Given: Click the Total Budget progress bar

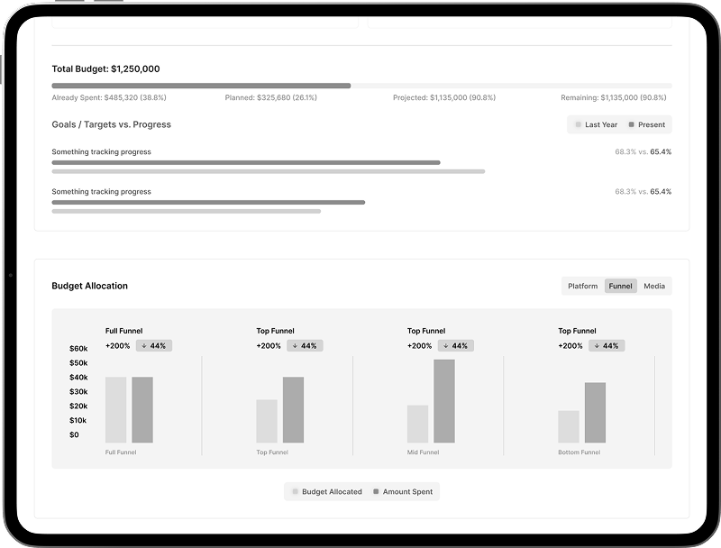Looking at the screenshot, I should (x=362, y=86).
